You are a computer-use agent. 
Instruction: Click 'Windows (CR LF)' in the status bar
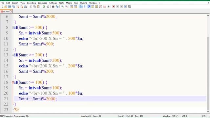click(x=171, y=116)
